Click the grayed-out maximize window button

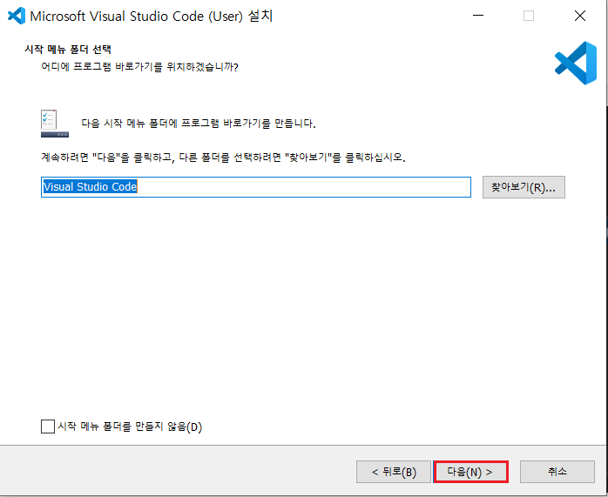(529, 16)
